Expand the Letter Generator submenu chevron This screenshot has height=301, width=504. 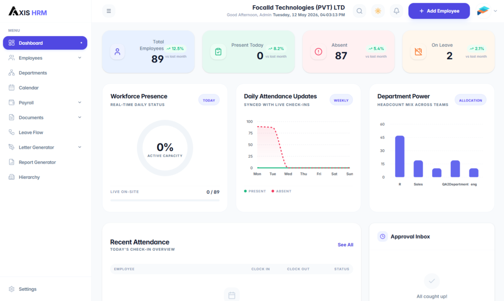click(x=80, y=147)
